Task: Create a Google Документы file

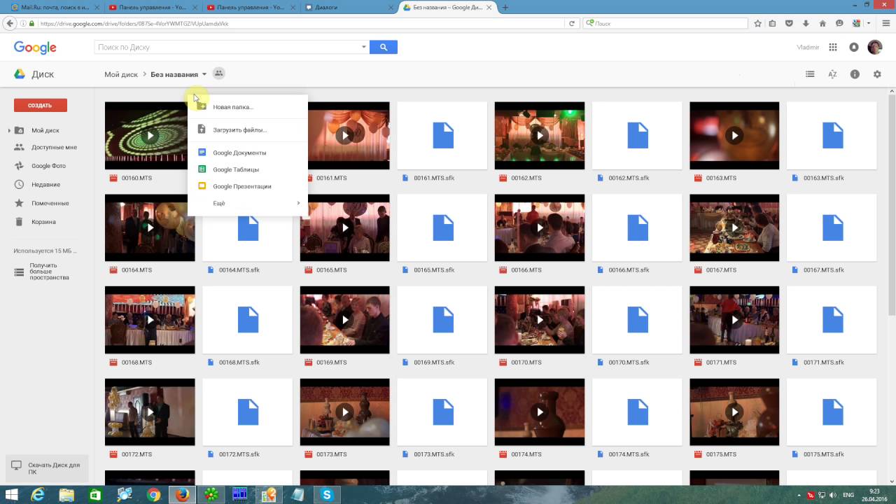Action: (x=248, y=153)
